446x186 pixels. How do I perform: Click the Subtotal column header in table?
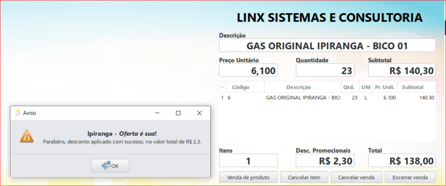tap(416, 87)
